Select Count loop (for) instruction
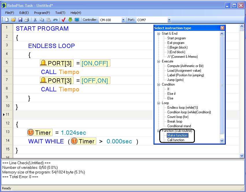This screenshot has height=192, width=246. point(178,117)
